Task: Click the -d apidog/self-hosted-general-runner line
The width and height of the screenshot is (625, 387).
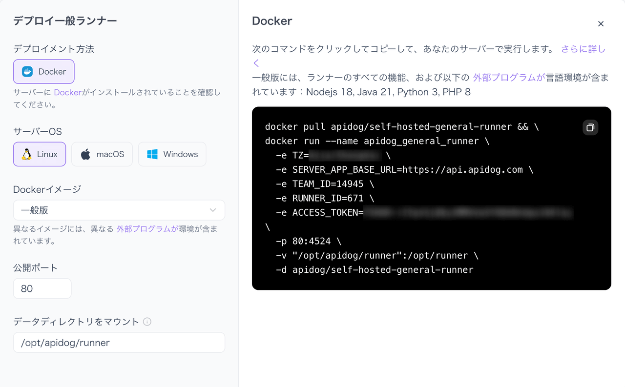Action: click(375, 270)
